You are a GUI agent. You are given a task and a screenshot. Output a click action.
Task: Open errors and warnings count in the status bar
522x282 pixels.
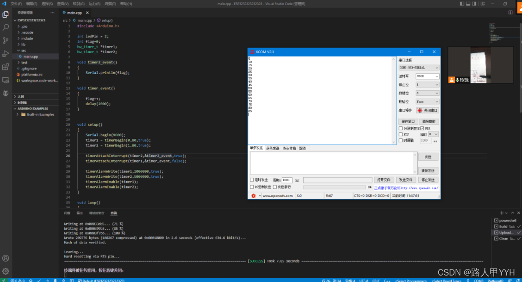pyautogui.click(x=17, y=280)
